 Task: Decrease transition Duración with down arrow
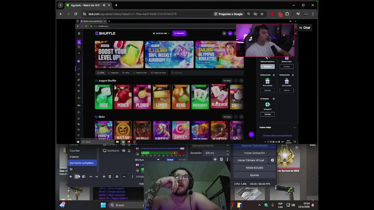click(x=227, y=154)
